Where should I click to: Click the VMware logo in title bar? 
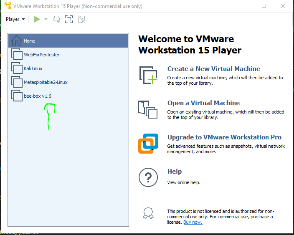8,6
